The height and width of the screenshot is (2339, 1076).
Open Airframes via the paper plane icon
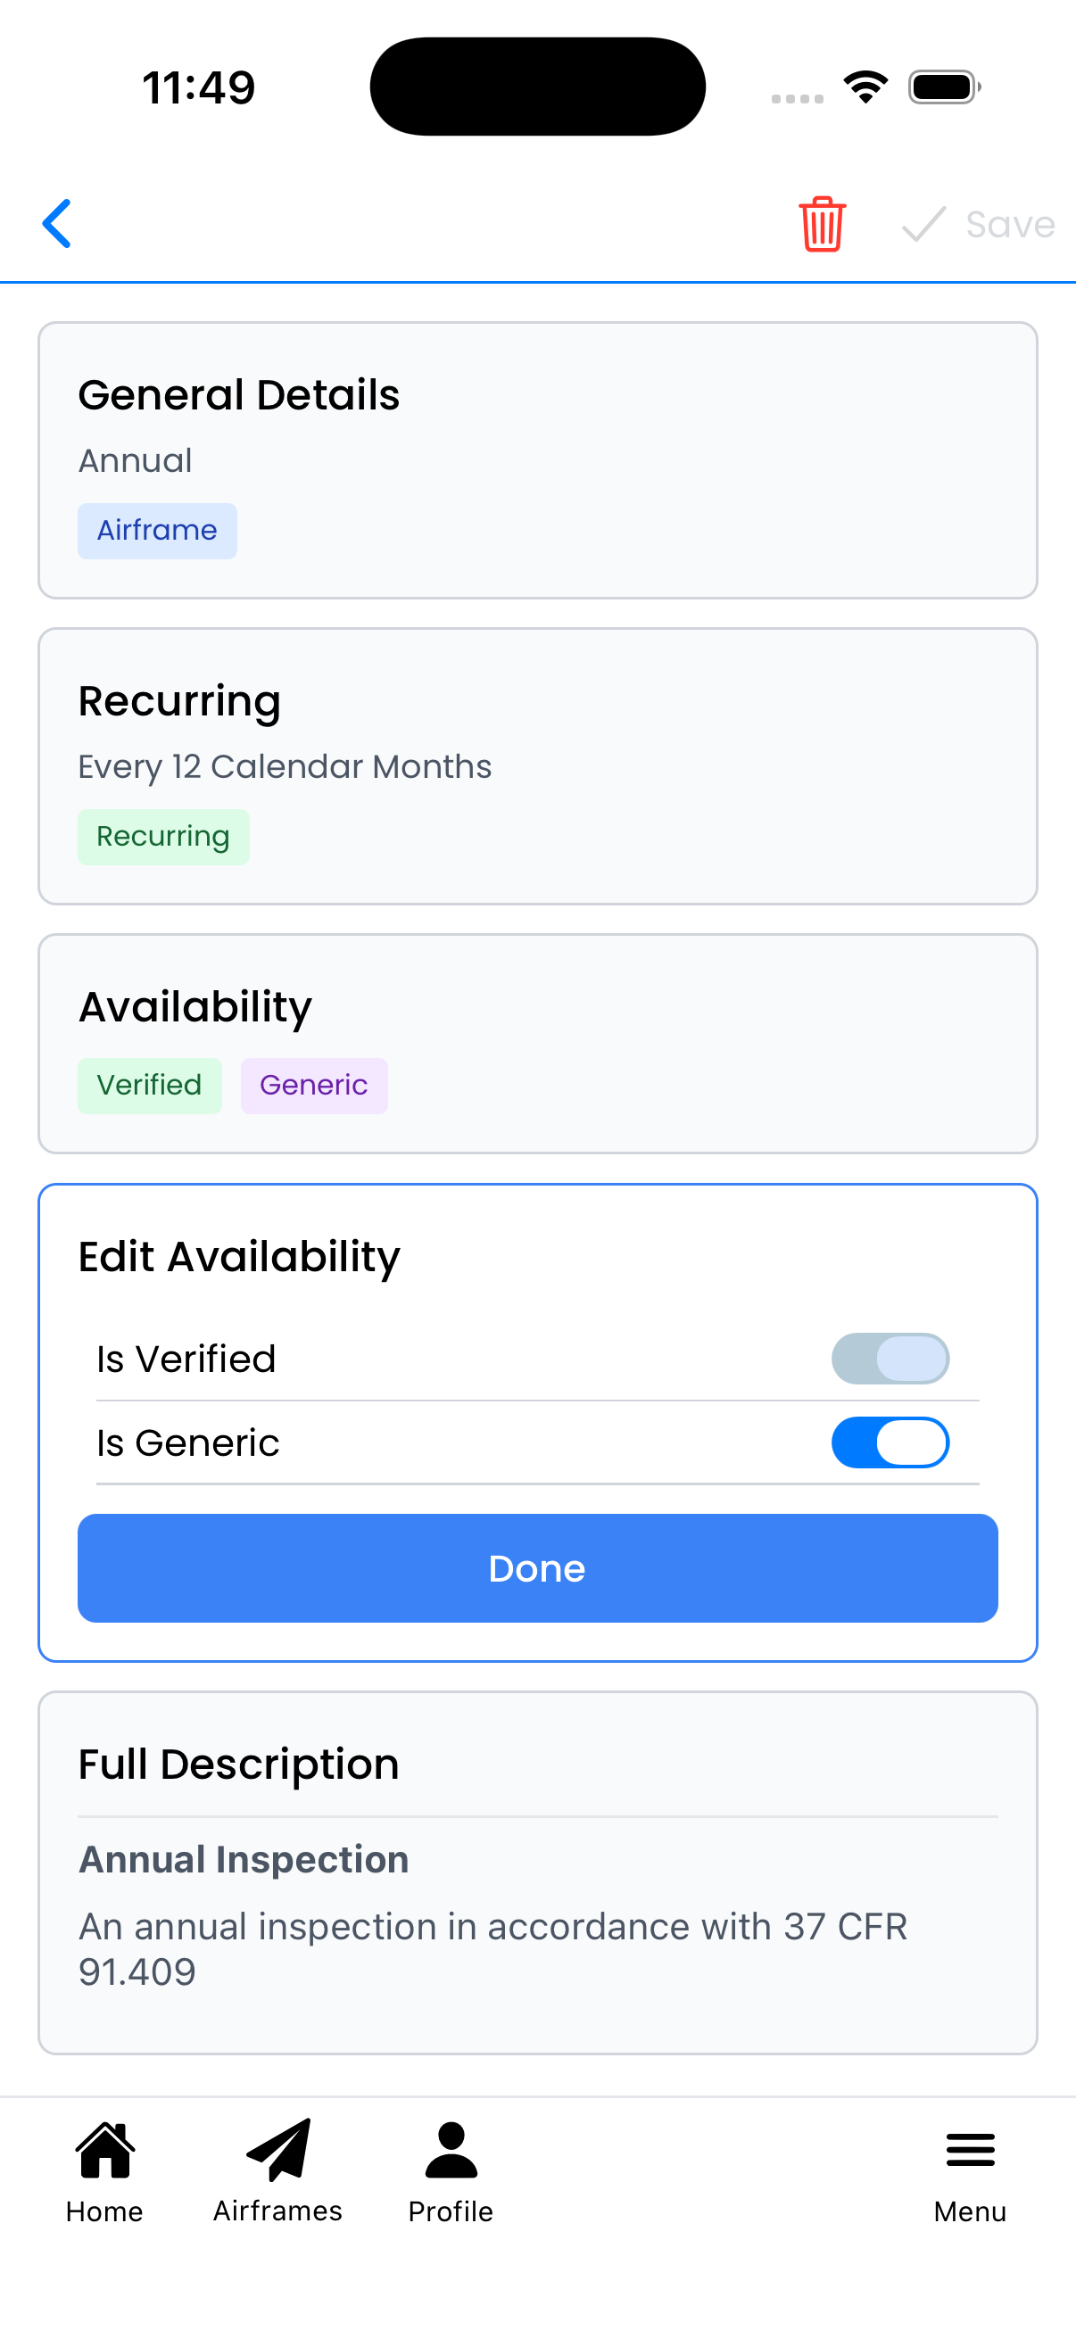277,2150
